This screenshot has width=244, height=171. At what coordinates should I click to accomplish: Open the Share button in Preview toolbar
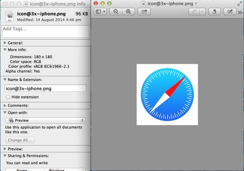pyautogui.click(x=144, y=12)
